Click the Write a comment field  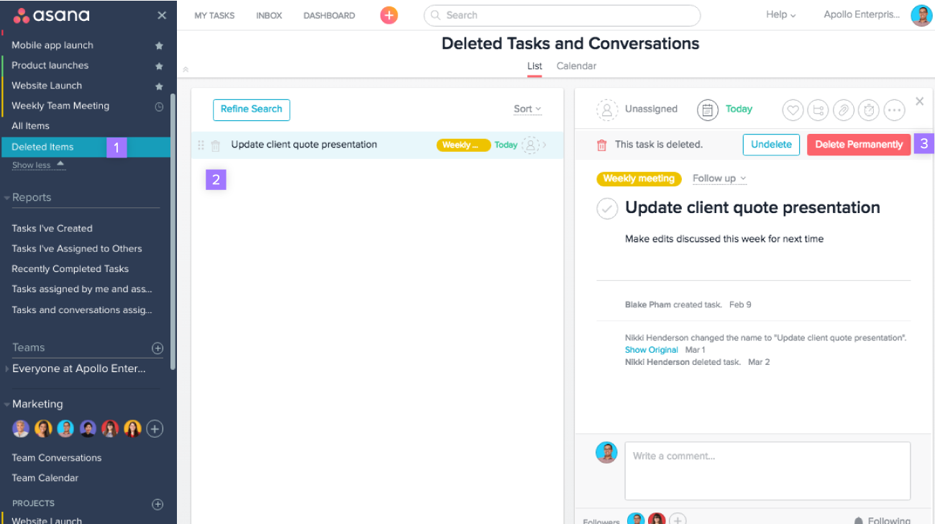coord(767,470)
